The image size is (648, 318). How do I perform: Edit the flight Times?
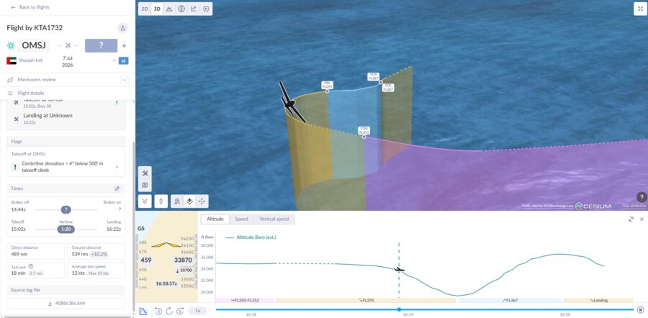(x=117, y=188)
